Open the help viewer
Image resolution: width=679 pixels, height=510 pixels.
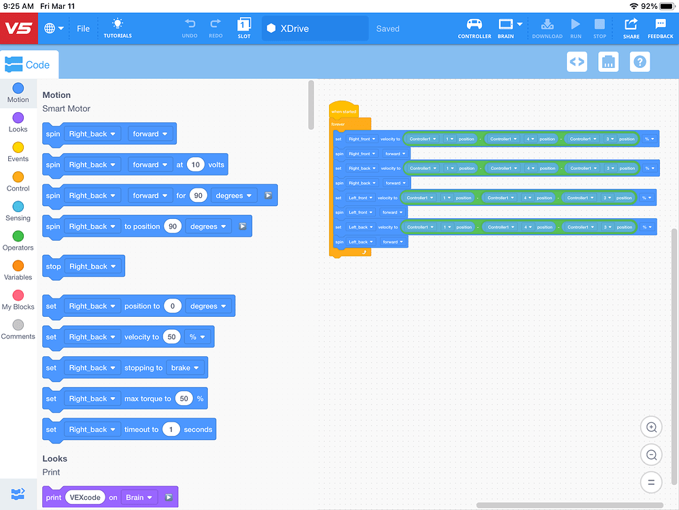click(640, 61)
